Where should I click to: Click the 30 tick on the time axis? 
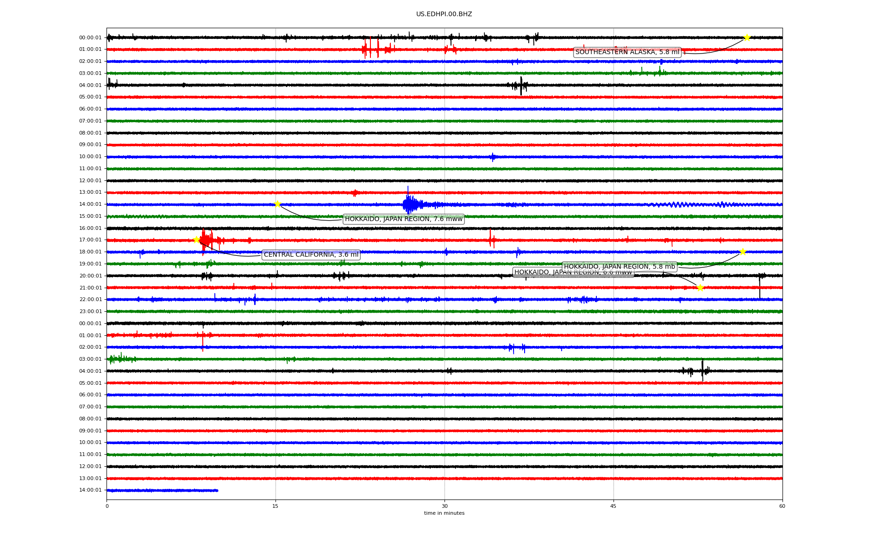click(444, 506)
